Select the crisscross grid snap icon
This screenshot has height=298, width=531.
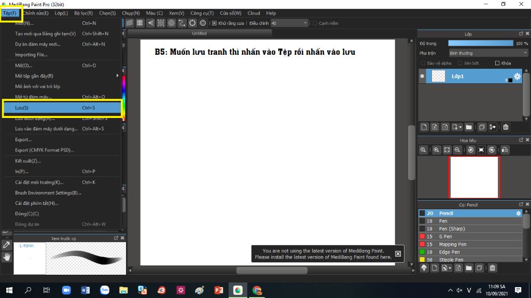pos(140,23)
